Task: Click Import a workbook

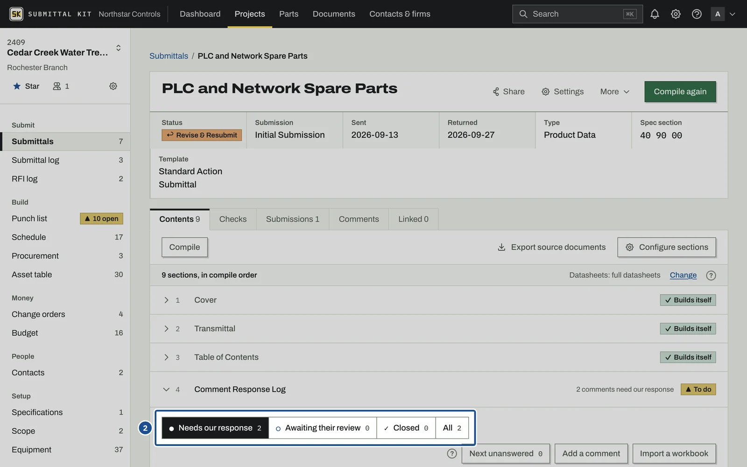Action: pos(674,453)
